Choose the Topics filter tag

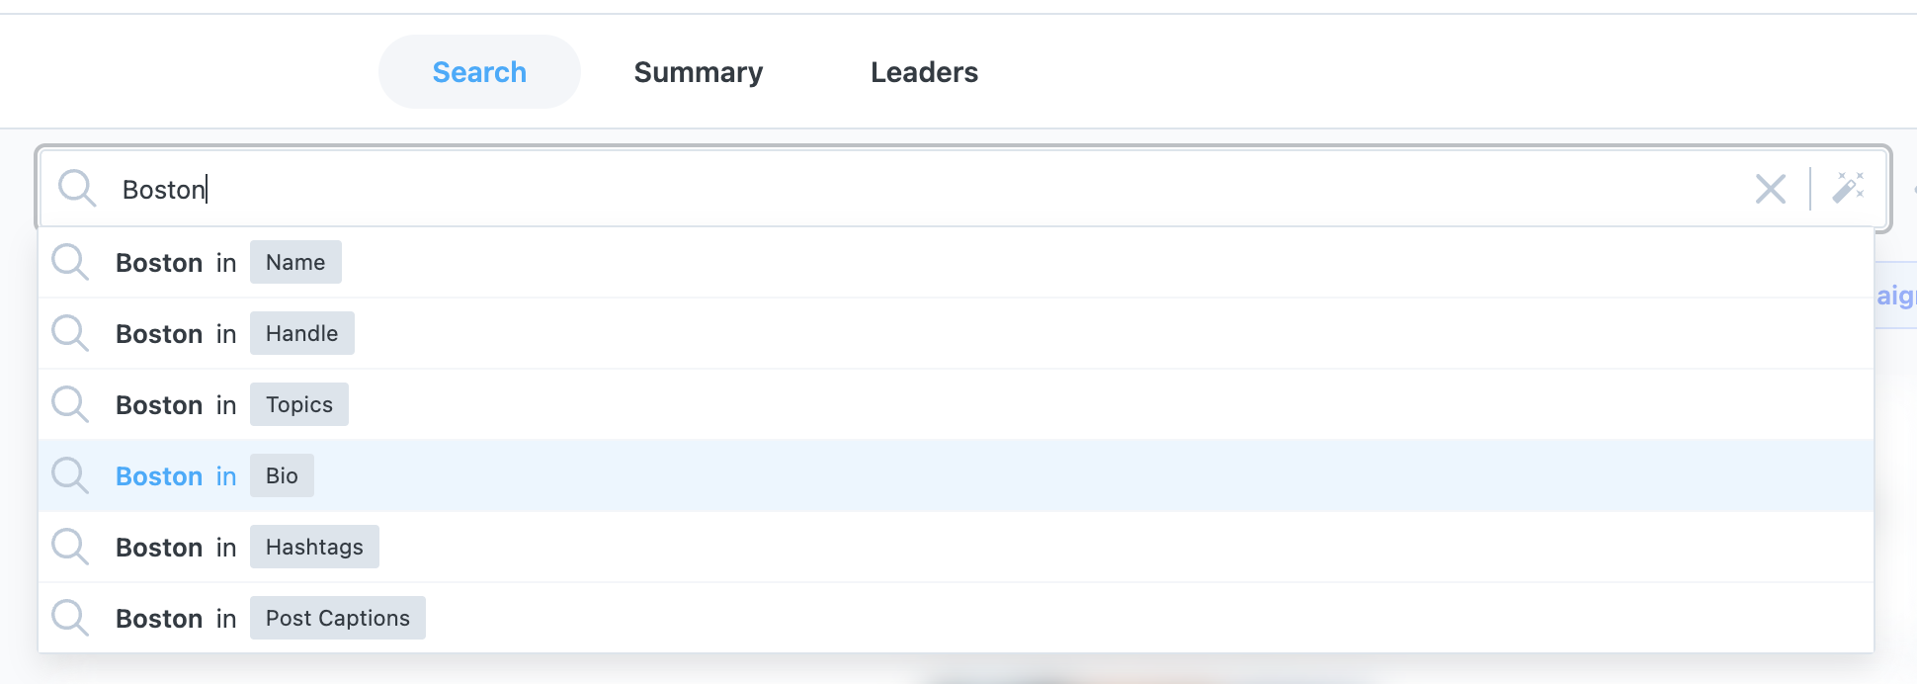pos(298,405)
